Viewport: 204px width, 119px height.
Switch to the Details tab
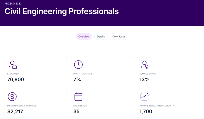[x=101, y=37]
